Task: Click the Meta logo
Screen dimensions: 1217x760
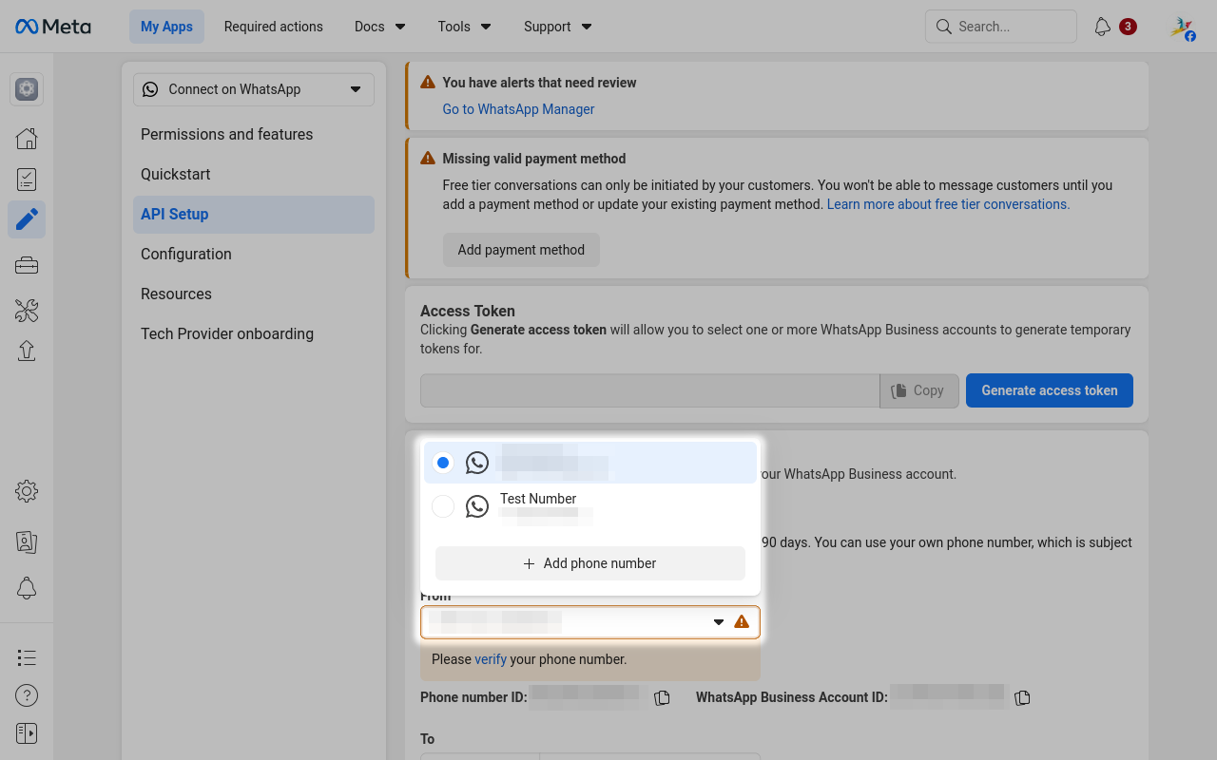Action: 53,27
